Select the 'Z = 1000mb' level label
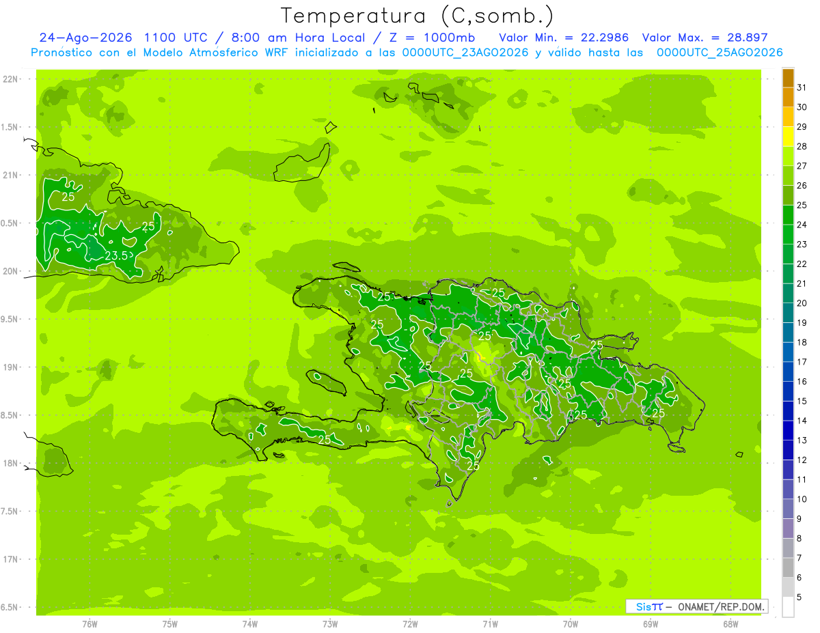 (432, 38)
